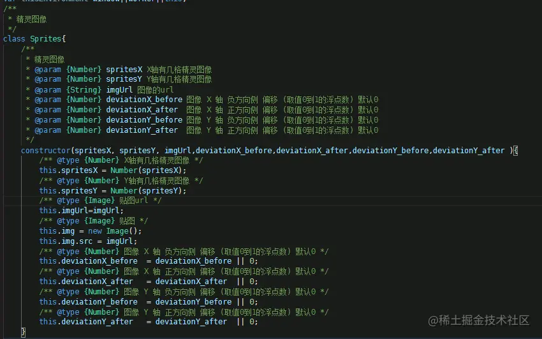Click the "Number(spritesY)" call
This screenshot has width=542, height=339.
click(x=147, y=191)
